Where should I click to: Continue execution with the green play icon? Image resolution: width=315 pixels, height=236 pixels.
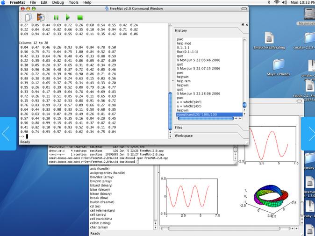(x=68, y=17)
